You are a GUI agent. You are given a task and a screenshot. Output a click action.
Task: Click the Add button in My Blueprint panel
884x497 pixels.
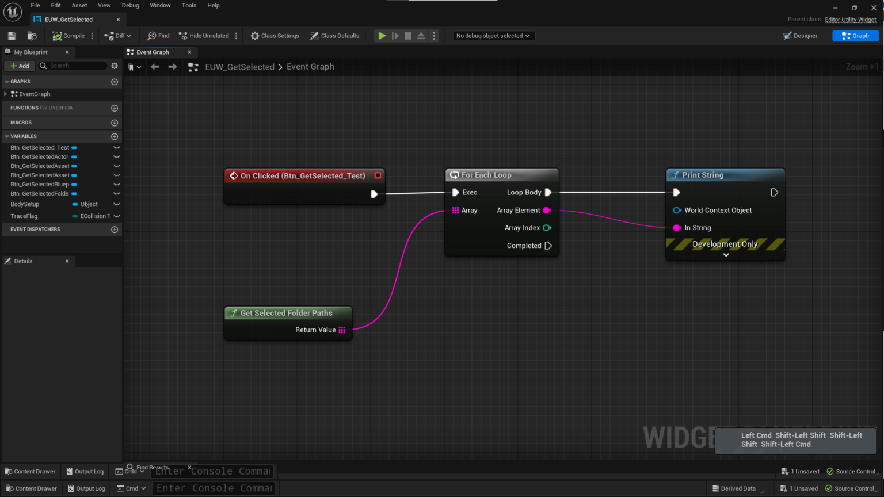[x=19, y=66]
